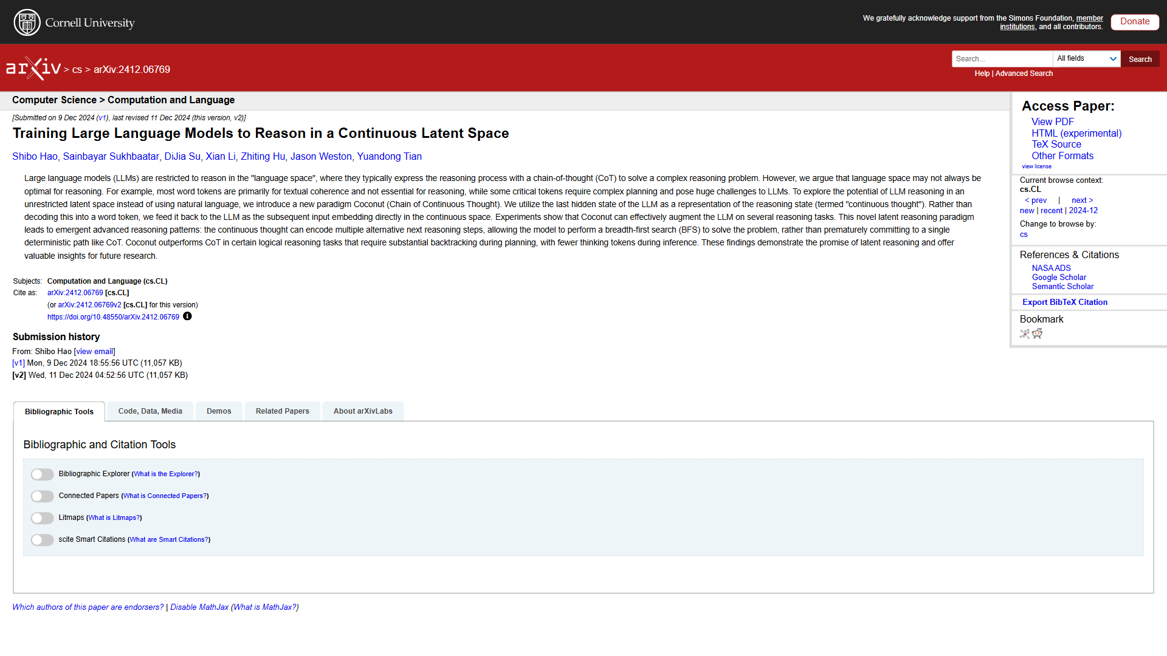Switch to Code, Data, Media tab
The width and height of the screenshot is (1167, 656).
(x=150, y=411)
